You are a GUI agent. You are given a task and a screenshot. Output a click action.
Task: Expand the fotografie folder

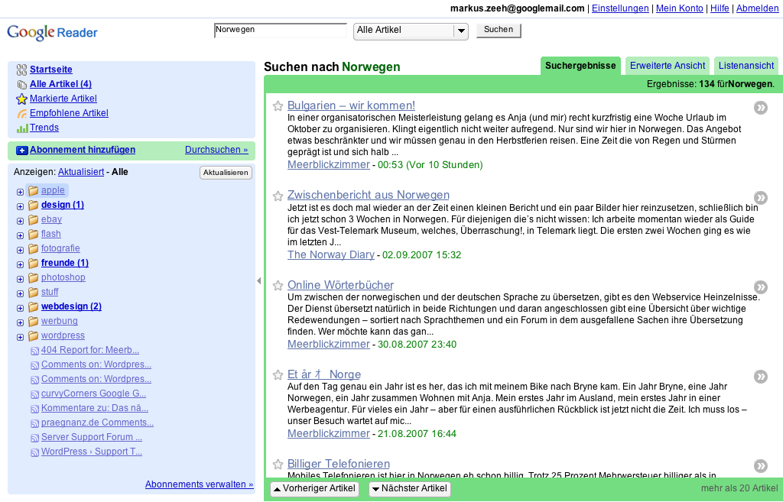point(20,250)
